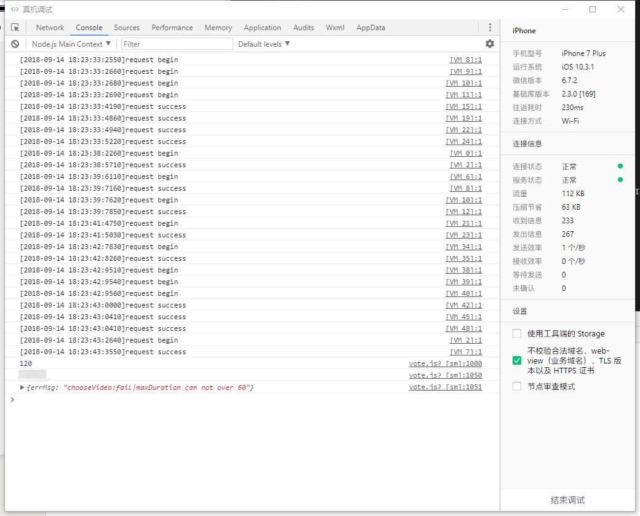The height and width of the screenshot is (516, 640).
Task: Open the Application tab
Action: point(262,27)
